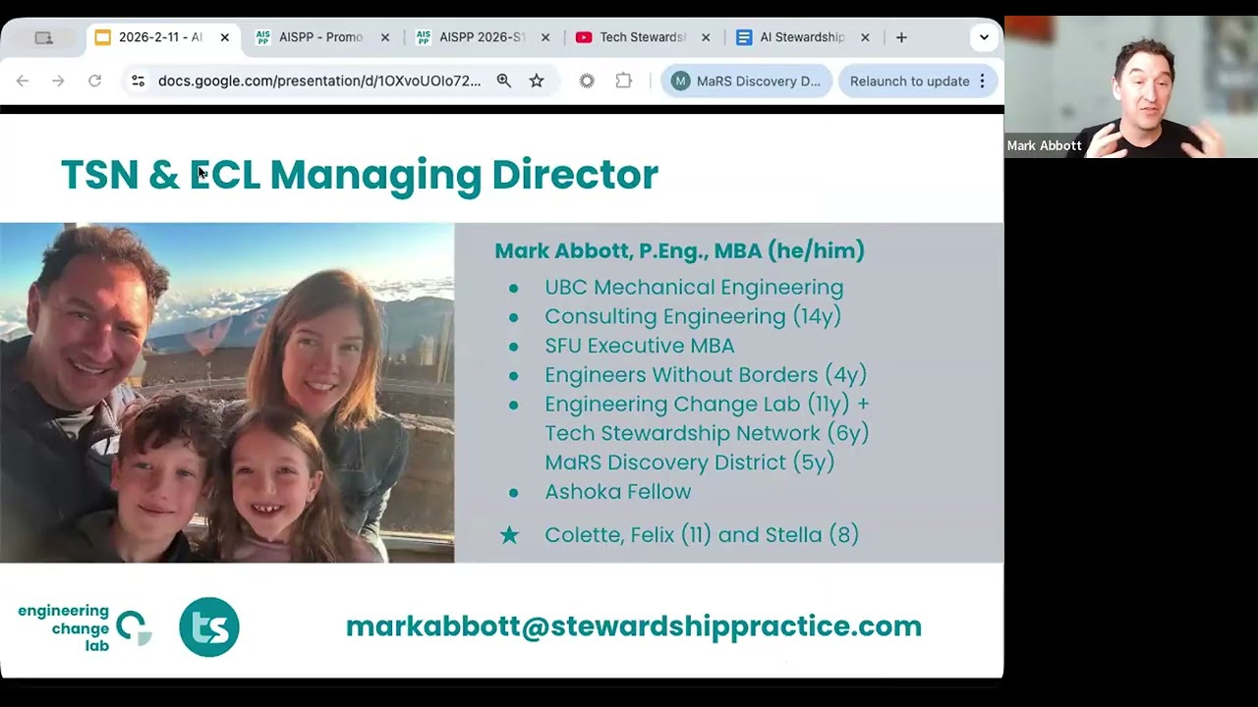Image resolution: width=1258 pixels, height=707 pixels.
Task: Open the gear-shaped extension icon
Action: (587, 82)
